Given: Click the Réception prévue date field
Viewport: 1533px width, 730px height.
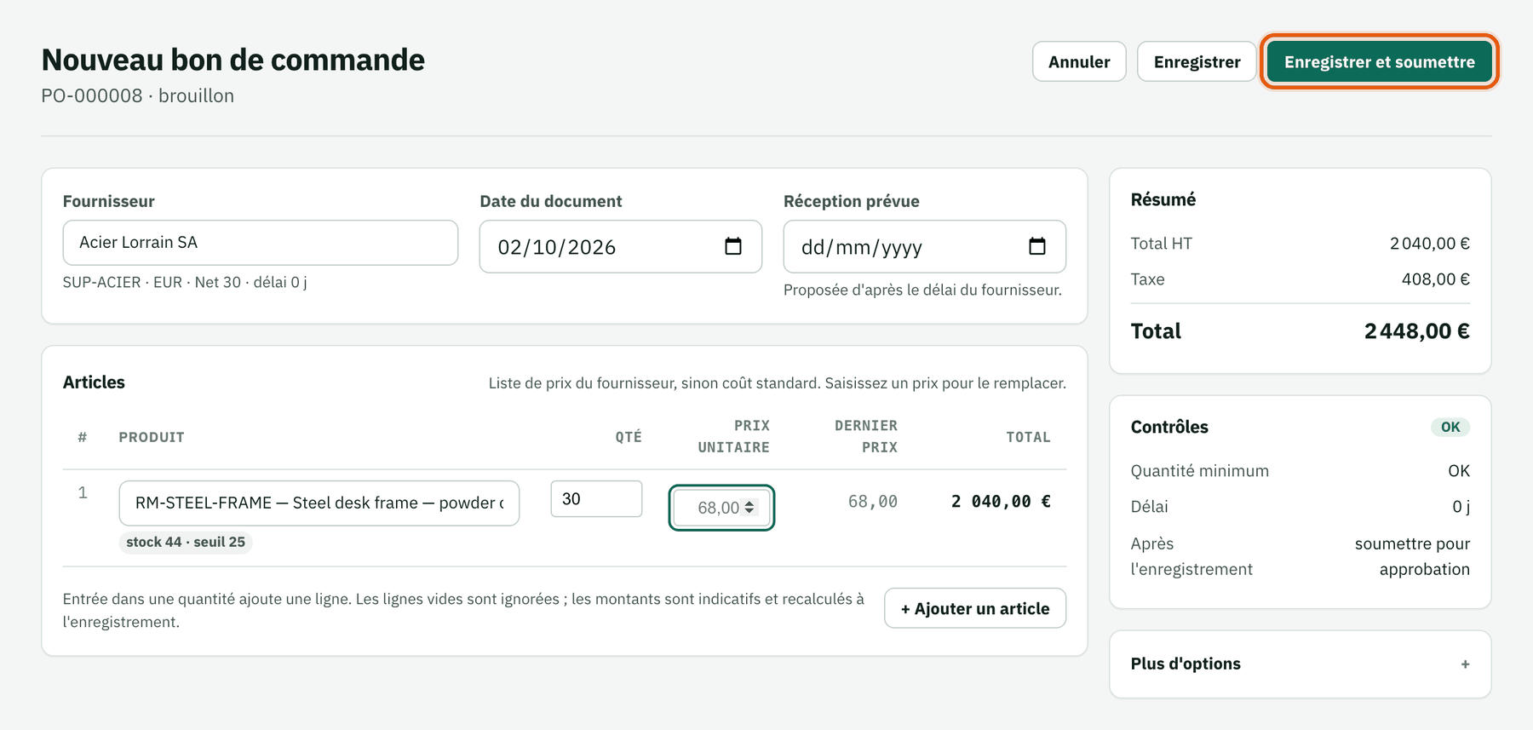Looking at the screenshot, I should (925, 246).
